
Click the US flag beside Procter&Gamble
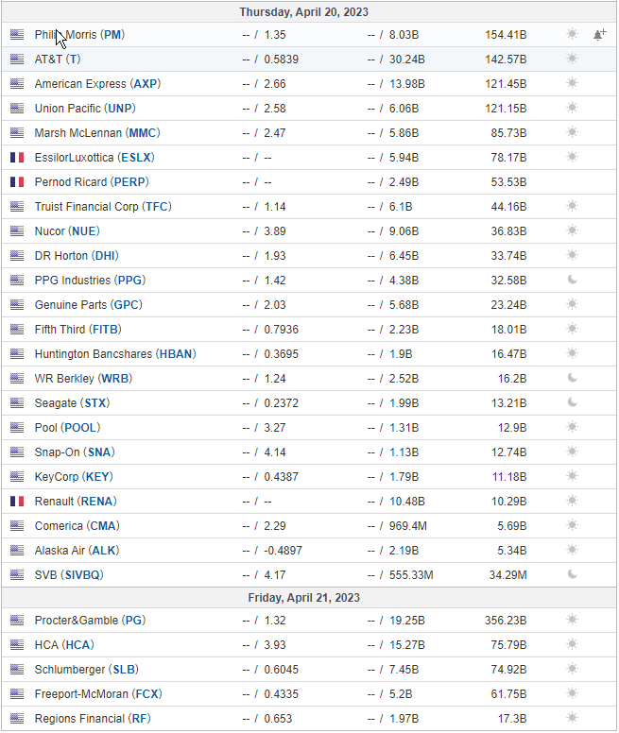[x=17, y=621]
